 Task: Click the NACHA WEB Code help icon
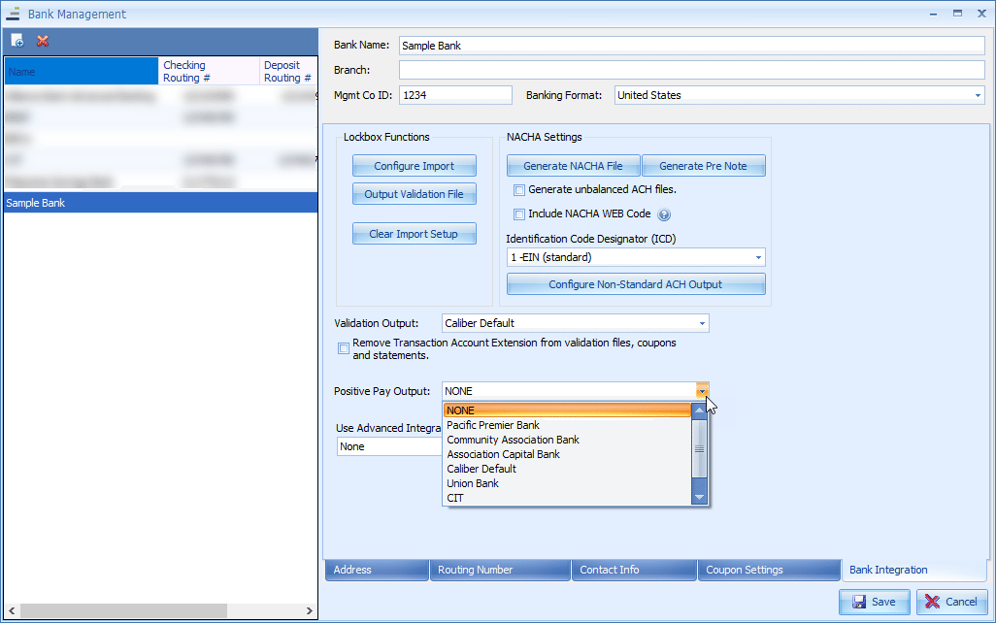[x=664, y=214]
